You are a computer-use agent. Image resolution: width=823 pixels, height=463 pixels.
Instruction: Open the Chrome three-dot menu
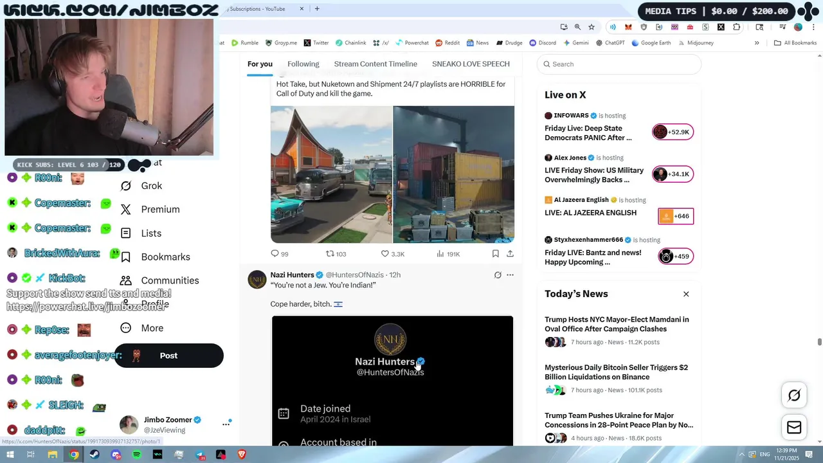click(x=813, y=27)
